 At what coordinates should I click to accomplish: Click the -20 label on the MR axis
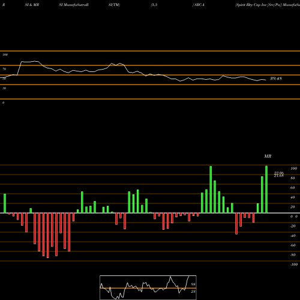(x=293, y=226)
